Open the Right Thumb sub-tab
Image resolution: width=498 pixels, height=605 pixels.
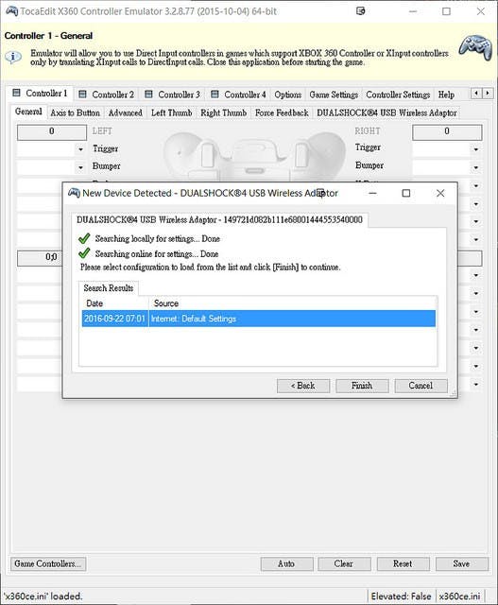click(224, 113)
